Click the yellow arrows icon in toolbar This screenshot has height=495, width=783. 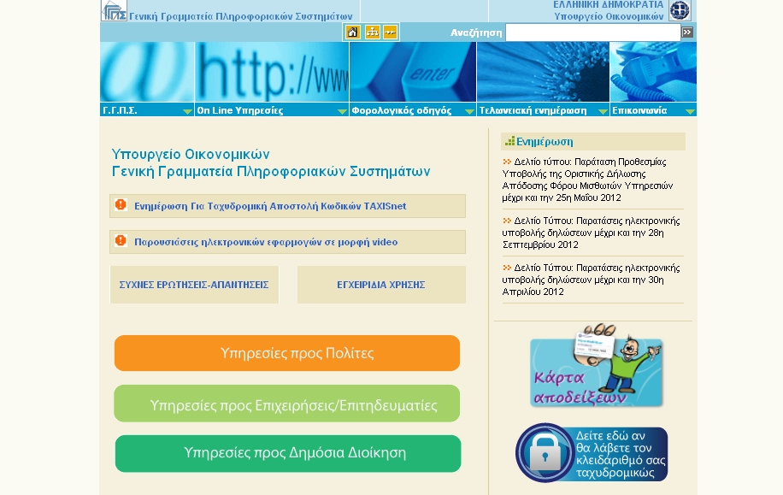coord(390,32)
